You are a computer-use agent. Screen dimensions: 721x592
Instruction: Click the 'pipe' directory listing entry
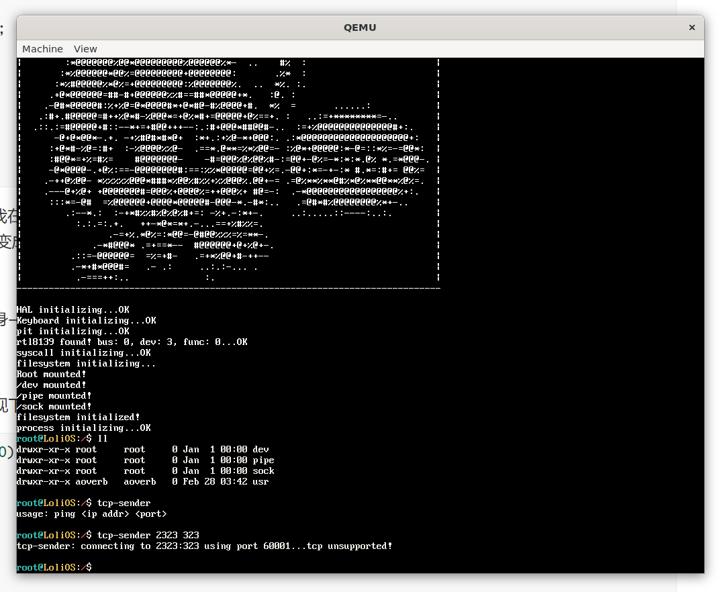pyautogui.click(x=263, y=460)
